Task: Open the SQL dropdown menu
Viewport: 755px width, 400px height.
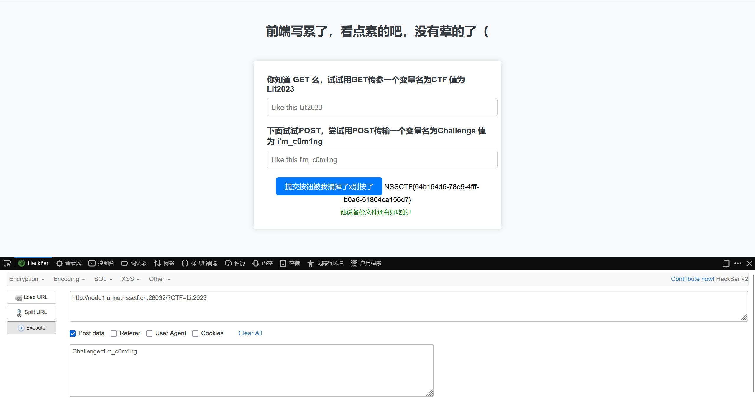Action: coord(103,279)
